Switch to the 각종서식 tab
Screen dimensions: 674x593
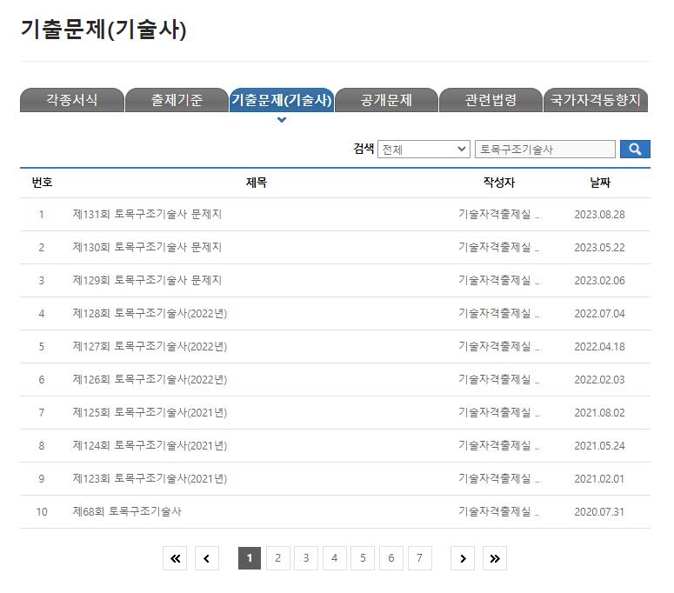(x=72, y=100)
